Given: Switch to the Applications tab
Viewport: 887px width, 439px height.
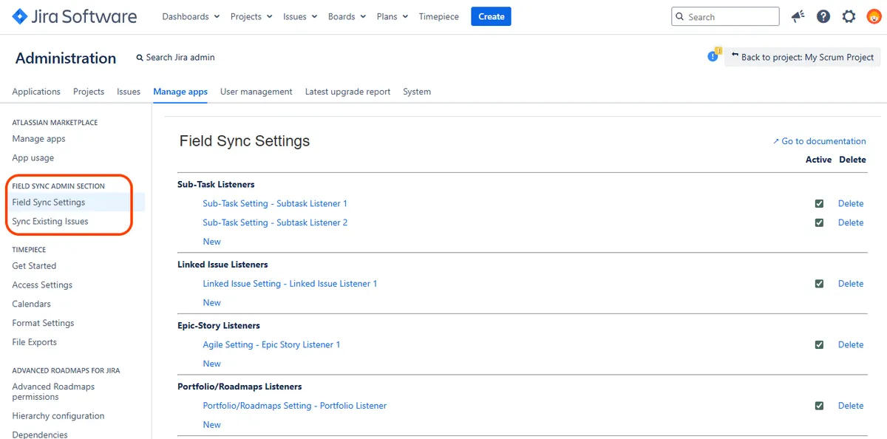Looking at the screenshot, I should click(x=36, y=92).
